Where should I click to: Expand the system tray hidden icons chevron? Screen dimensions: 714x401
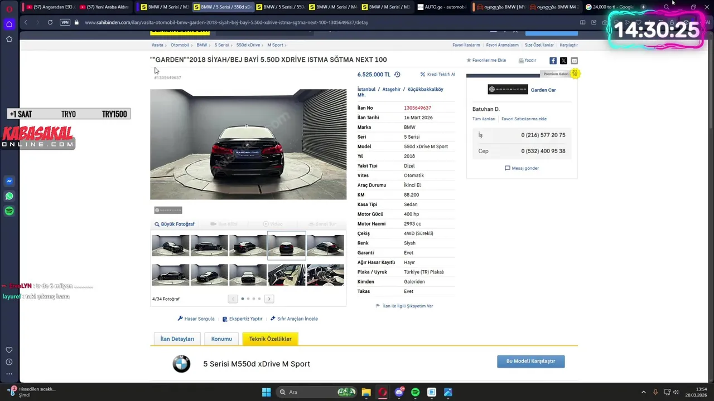(643, 392)
